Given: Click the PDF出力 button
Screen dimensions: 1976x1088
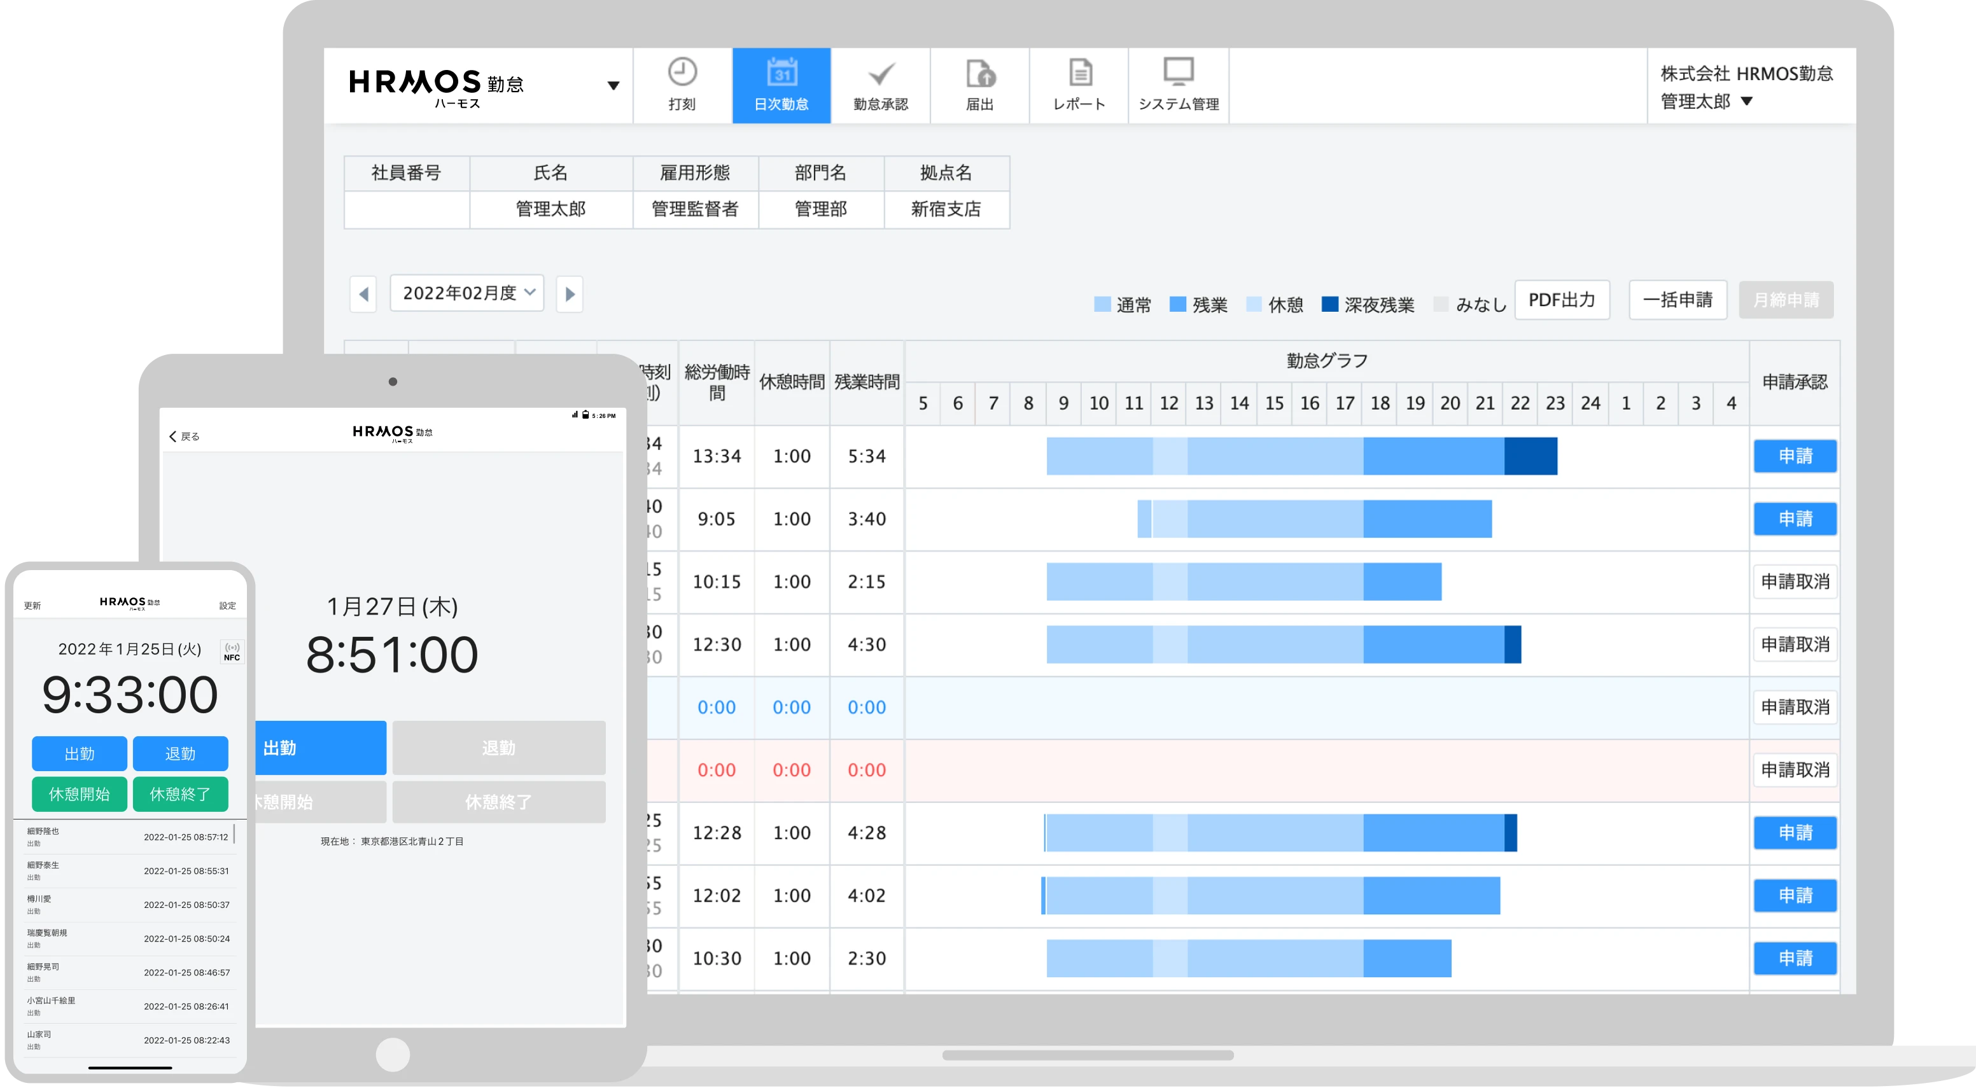Looking at the screenshot, I should pos(1561,300).
